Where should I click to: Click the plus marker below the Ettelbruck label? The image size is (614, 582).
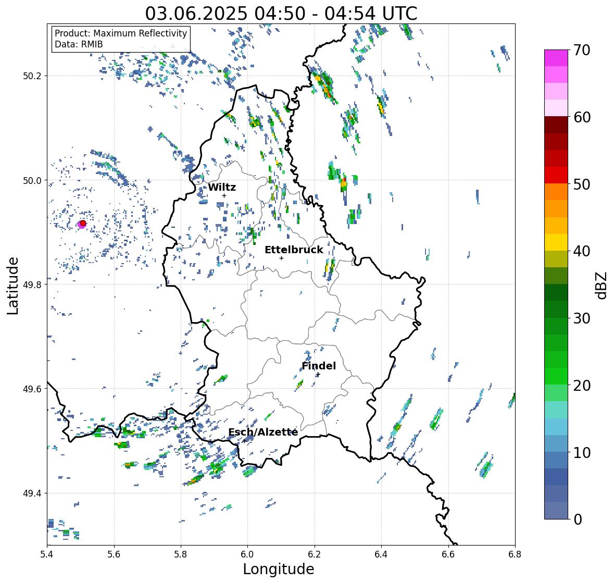[282, 258]
